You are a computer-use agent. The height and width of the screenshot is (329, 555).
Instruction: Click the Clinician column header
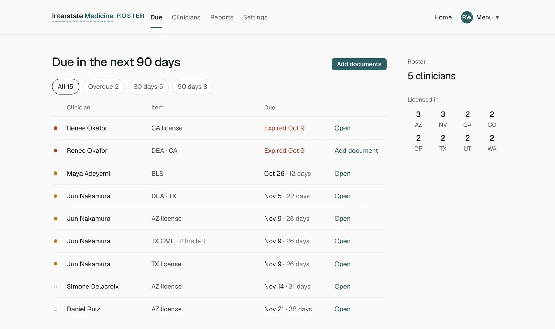pos(78,107)
